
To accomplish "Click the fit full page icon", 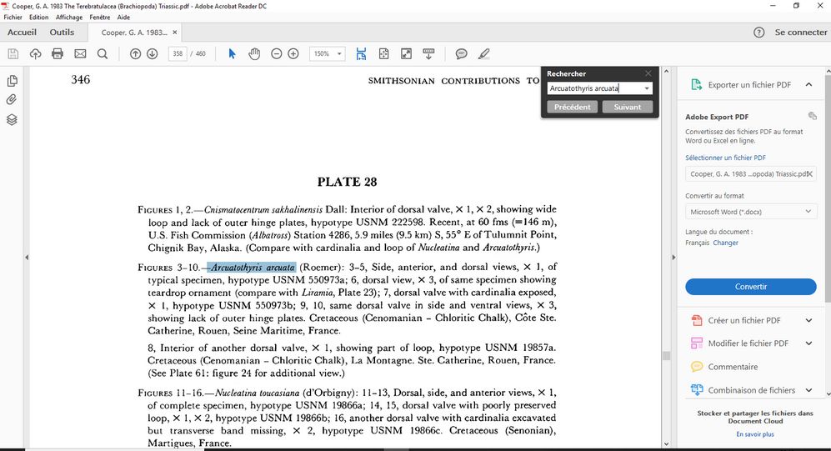I will (x=383, y=53).
